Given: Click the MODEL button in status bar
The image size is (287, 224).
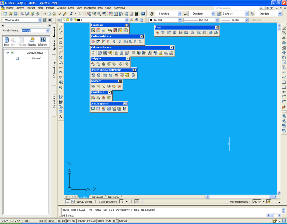Looking at the screenshot, I should [x=123, y=221].
